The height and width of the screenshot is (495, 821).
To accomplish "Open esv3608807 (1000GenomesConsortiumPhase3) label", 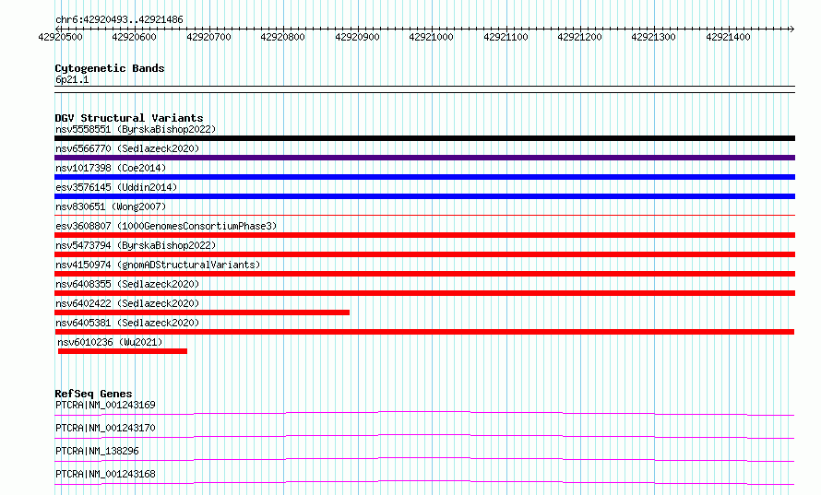I will (x=166, y=226).
